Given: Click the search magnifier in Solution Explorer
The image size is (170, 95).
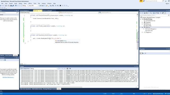Looking at the screenshot, I should click(x=169, y=15).
